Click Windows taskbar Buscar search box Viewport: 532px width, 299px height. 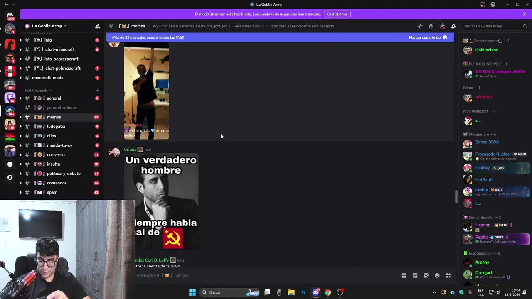pyautogui.click(x=229, y=292)
